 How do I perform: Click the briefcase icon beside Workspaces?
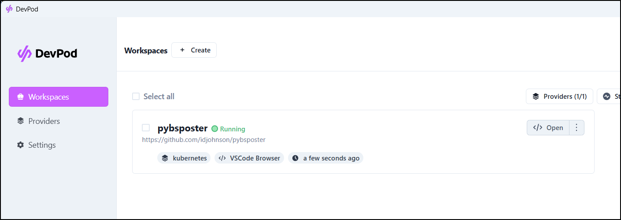point(20,97)
